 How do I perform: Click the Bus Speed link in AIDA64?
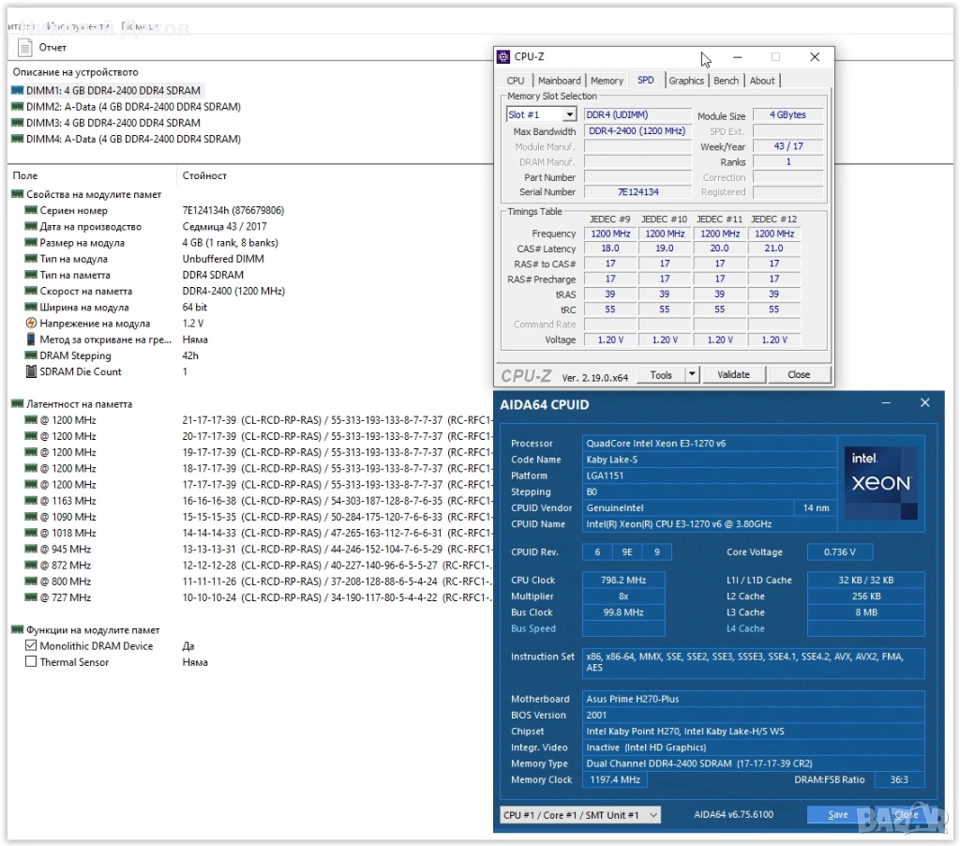coord(533,628)
